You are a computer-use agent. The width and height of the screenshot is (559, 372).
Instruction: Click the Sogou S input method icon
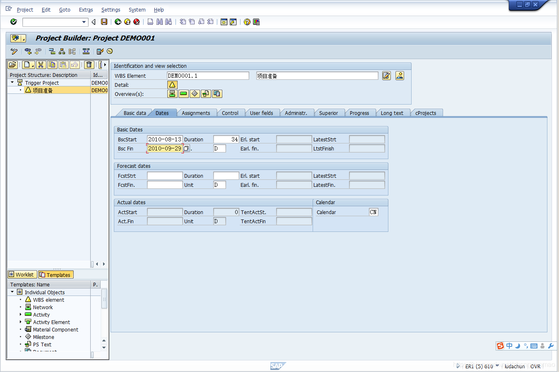[x=501, y=346]
